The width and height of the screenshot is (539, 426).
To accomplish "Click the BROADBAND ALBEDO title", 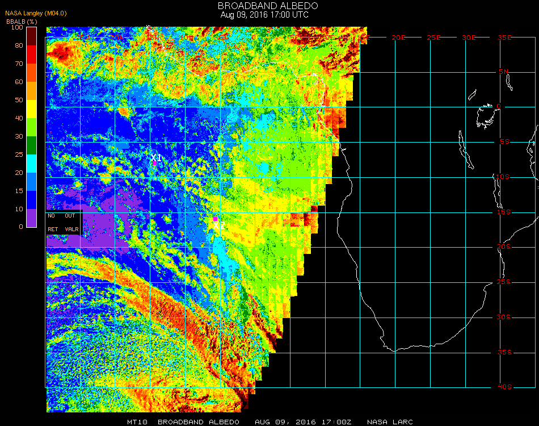I will [268, 6].
